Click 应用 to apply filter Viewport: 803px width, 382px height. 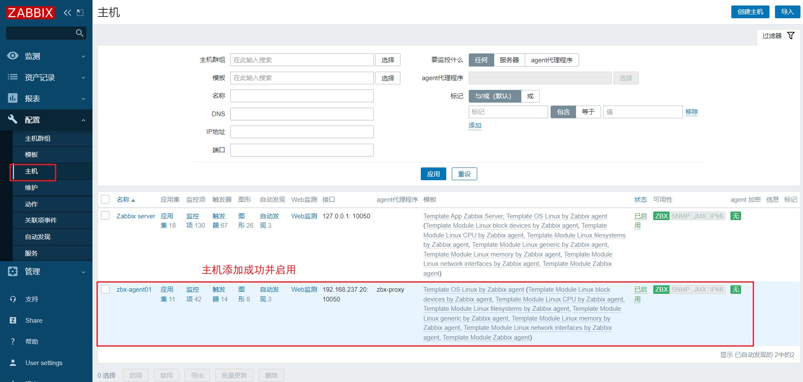point(433,174)
